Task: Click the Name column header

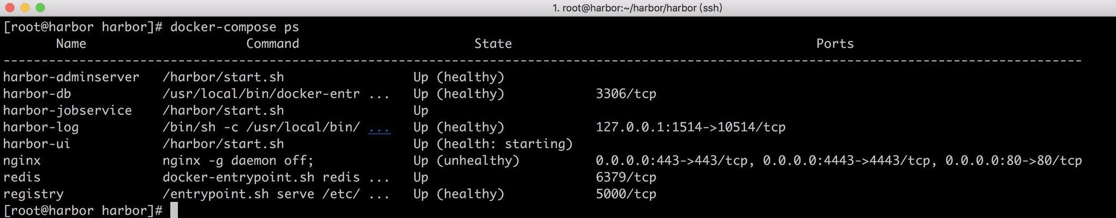Action: click(x=71, y=44)
